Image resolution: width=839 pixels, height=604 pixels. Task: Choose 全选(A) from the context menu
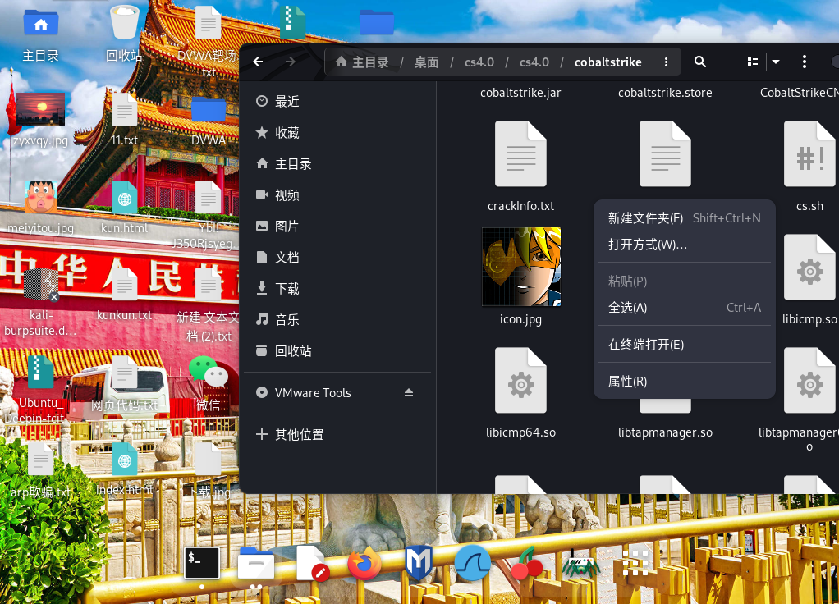tap(685, 308)
